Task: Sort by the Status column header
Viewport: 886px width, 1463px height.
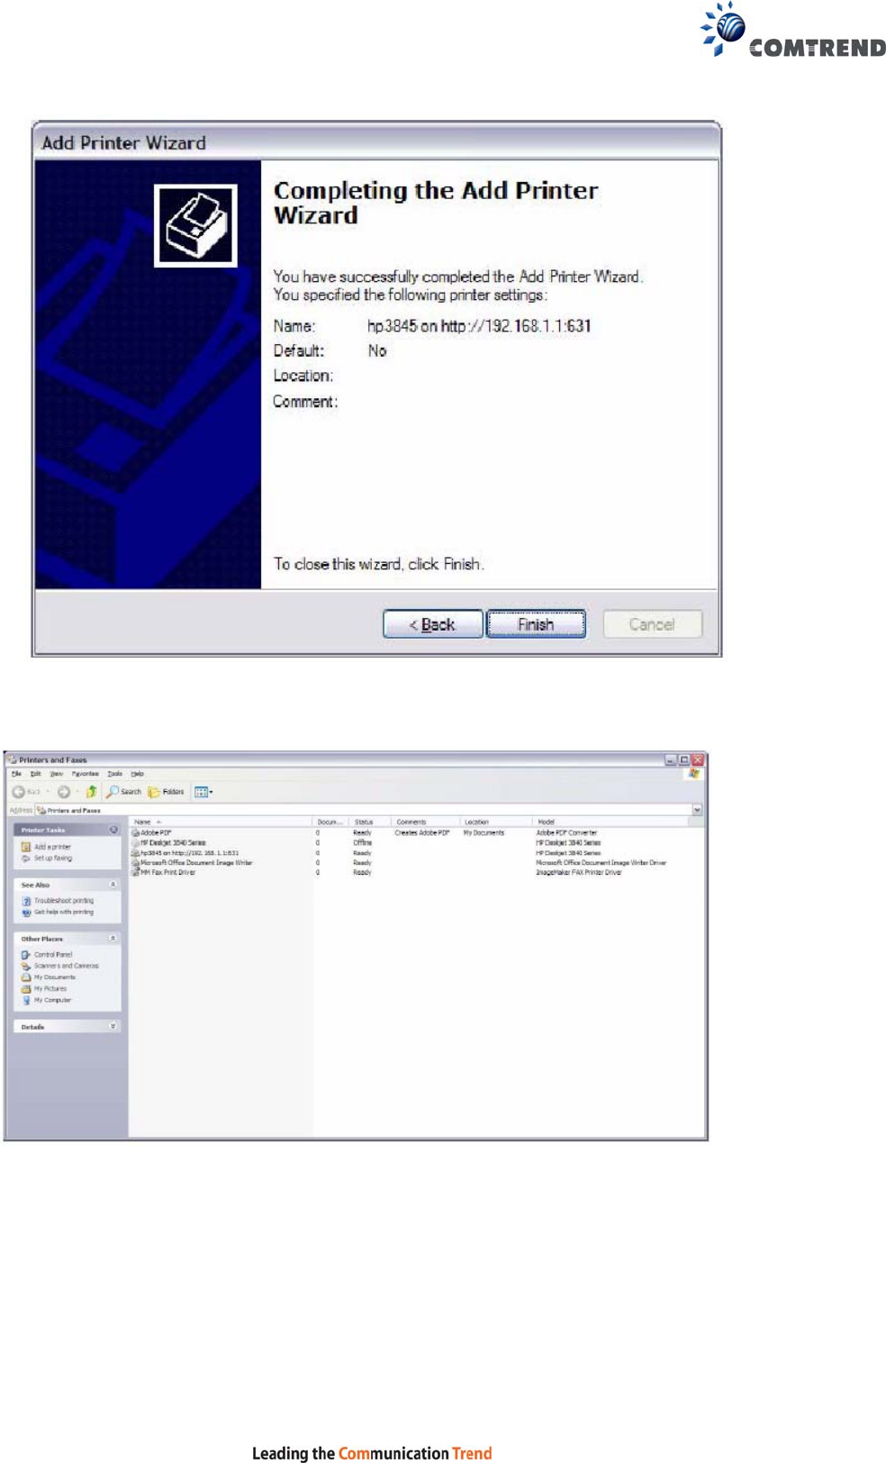Action: [370, 822]
